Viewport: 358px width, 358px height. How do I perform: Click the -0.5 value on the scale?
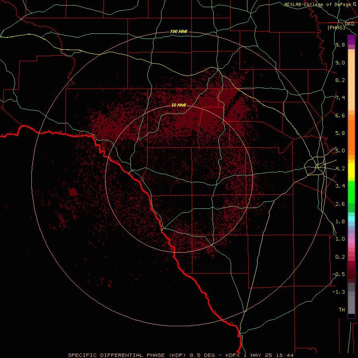[x=339, y=274]
